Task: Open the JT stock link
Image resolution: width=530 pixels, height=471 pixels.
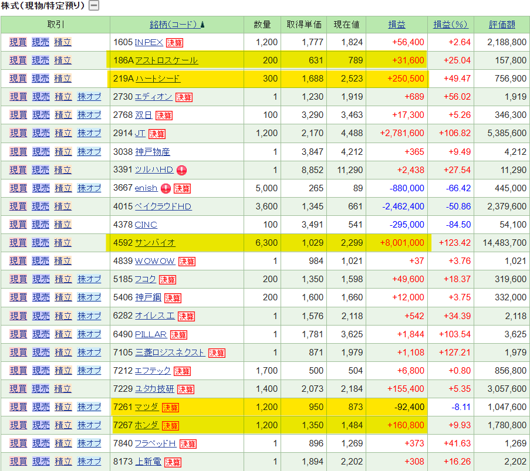Action: [140, 134]
